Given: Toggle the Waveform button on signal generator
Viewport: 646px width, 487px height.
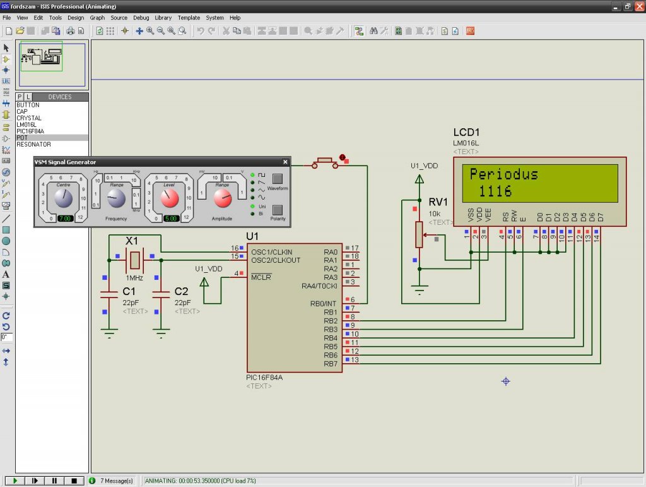Looking at the screenshot, I should tap(277, 178).
